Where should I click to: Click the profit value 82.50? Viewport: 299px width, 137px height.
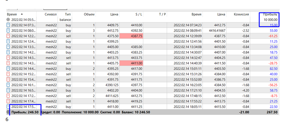point(274,68)
